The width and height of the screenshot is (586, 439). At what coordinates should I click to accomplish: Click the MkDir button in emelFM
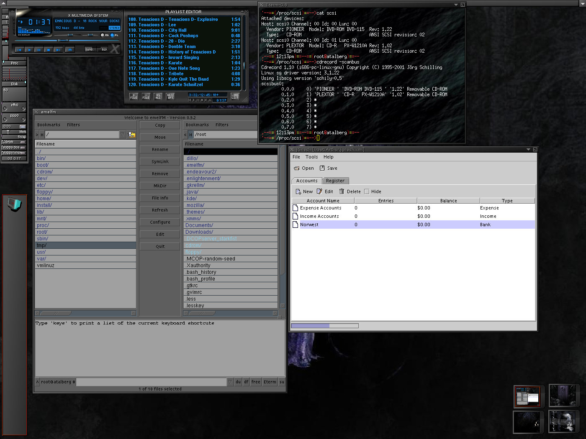point(160,186)
